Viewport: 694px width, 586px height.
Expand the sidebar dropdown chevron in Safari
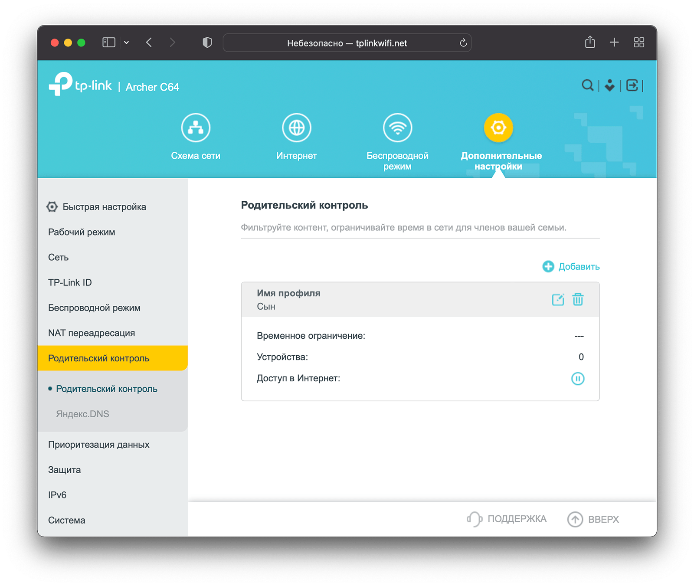pos(127,43)
